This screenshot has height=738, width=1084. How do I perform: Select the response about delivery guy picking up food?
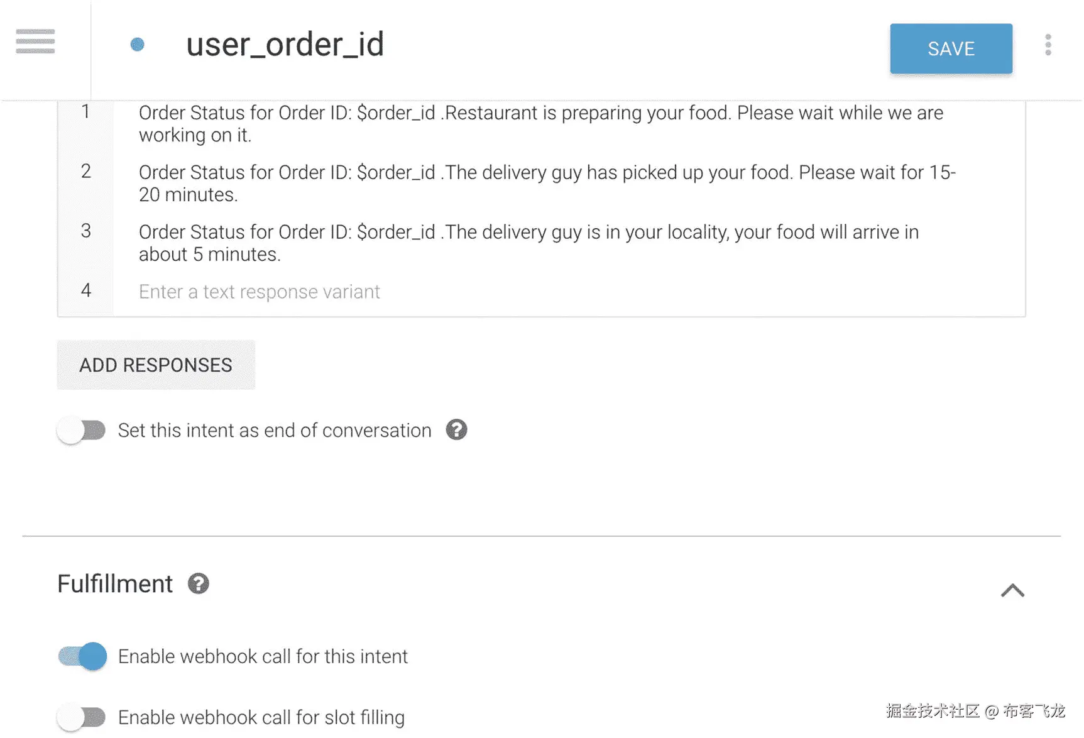point(547,183)
